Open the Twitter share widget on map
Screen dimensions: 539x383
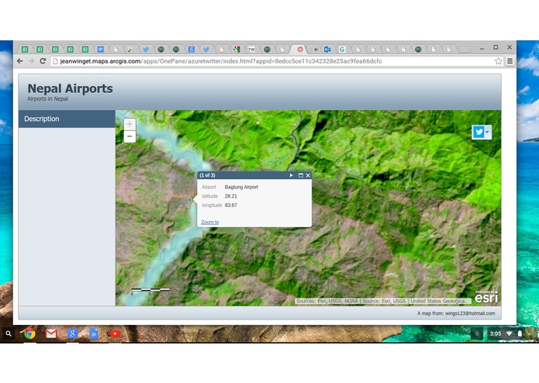[x=479, y=132]
